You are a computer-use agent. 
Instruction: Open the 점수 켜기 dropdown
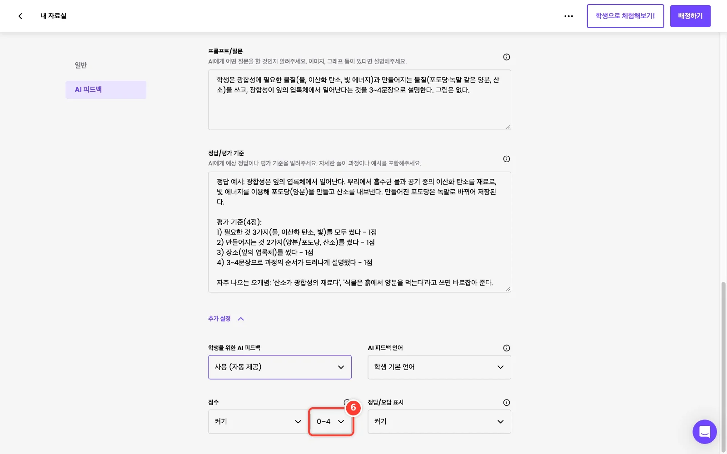258,422
